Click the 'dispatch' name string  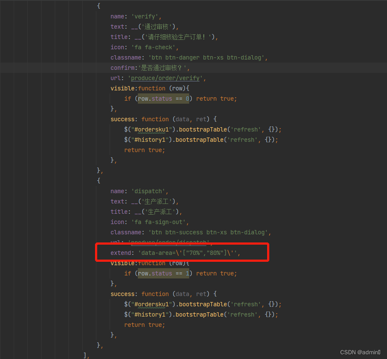(x=148, y=191)
